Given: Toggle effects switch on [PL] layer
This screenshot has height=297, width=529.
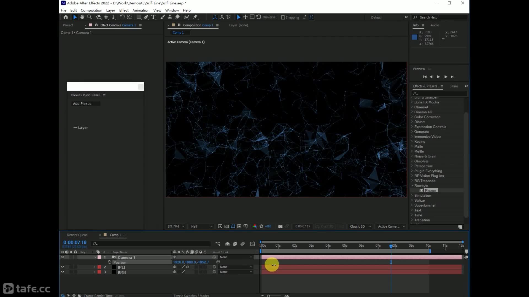Looking at the screenshot, I should click(x=188, y=267).
